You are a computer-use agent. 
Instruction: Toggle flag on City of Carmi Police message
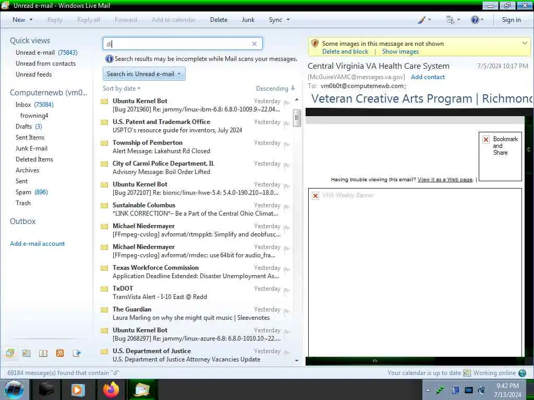coord(286,165)
